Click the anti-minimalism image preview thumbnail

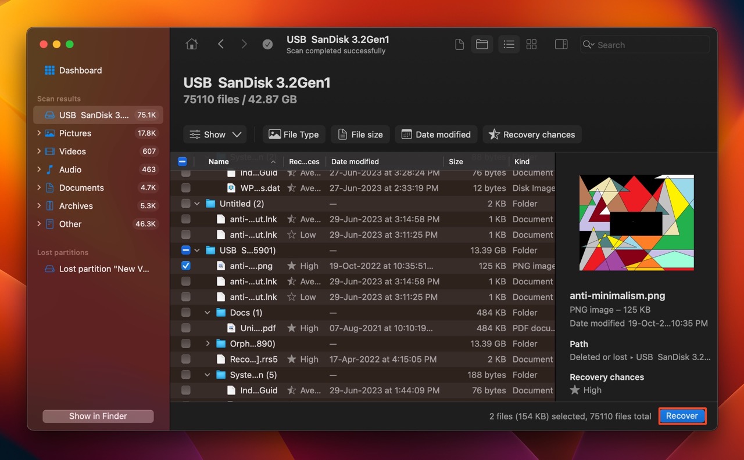[636, 223]
